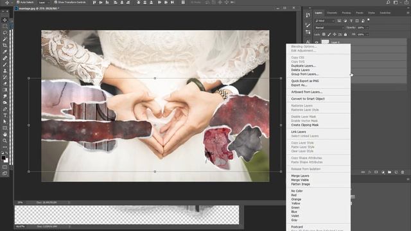Open the Normal blend mode dropdown
Screen dimensions: 411x231
[329, 28]
